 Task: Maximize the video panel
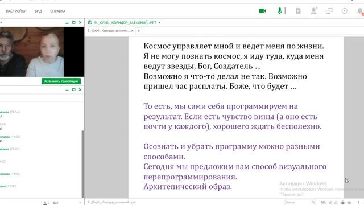click(73, 23)
